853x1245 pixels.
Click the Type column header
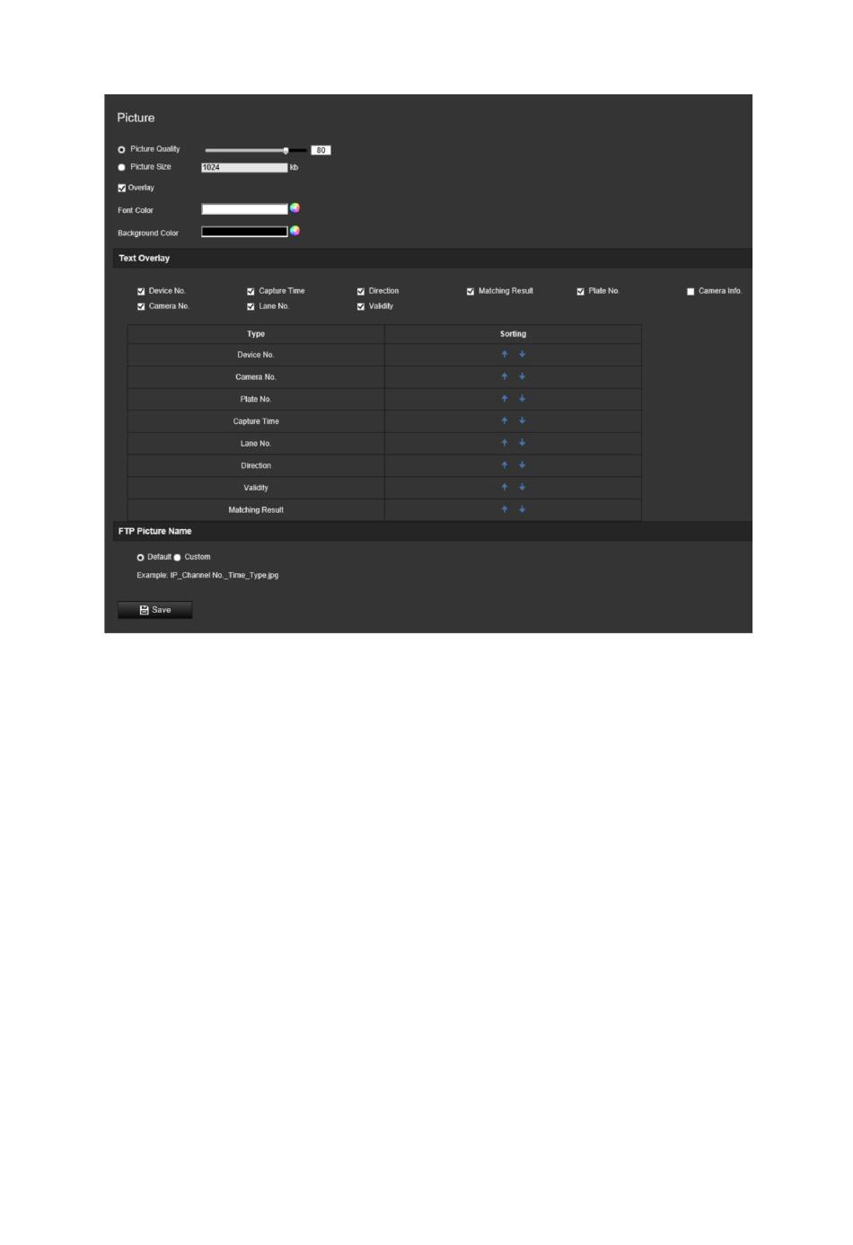256,334
